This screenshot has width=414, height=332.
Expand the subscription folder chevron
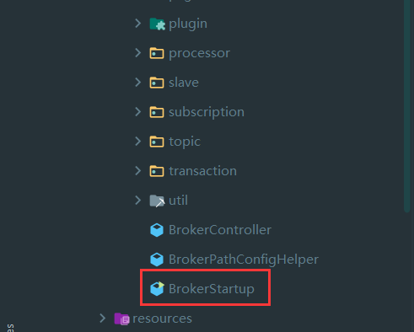click(x=137, y=112)
